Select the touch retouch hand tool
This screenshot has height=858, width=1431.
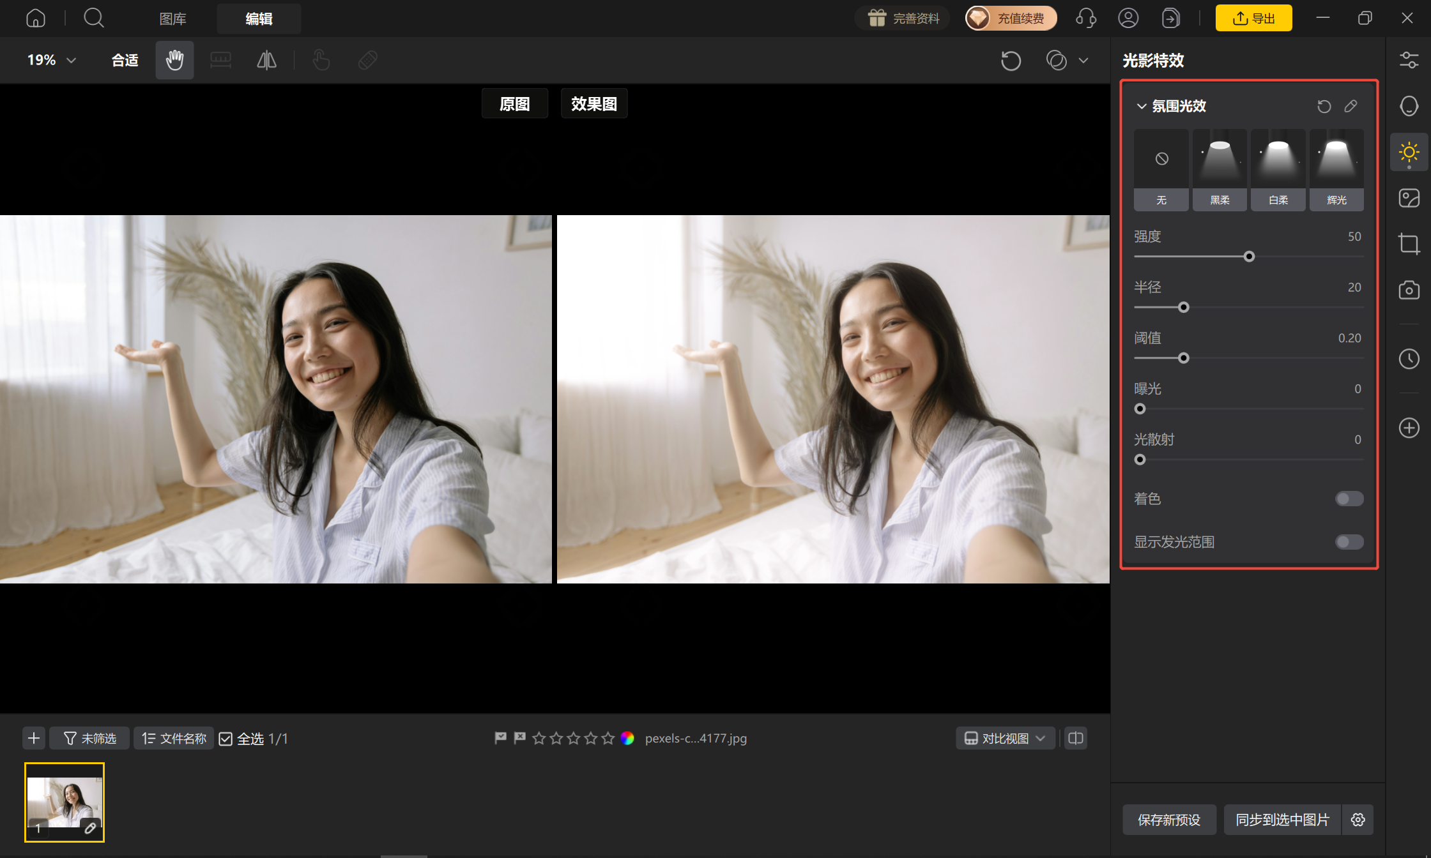coord(321,60)
